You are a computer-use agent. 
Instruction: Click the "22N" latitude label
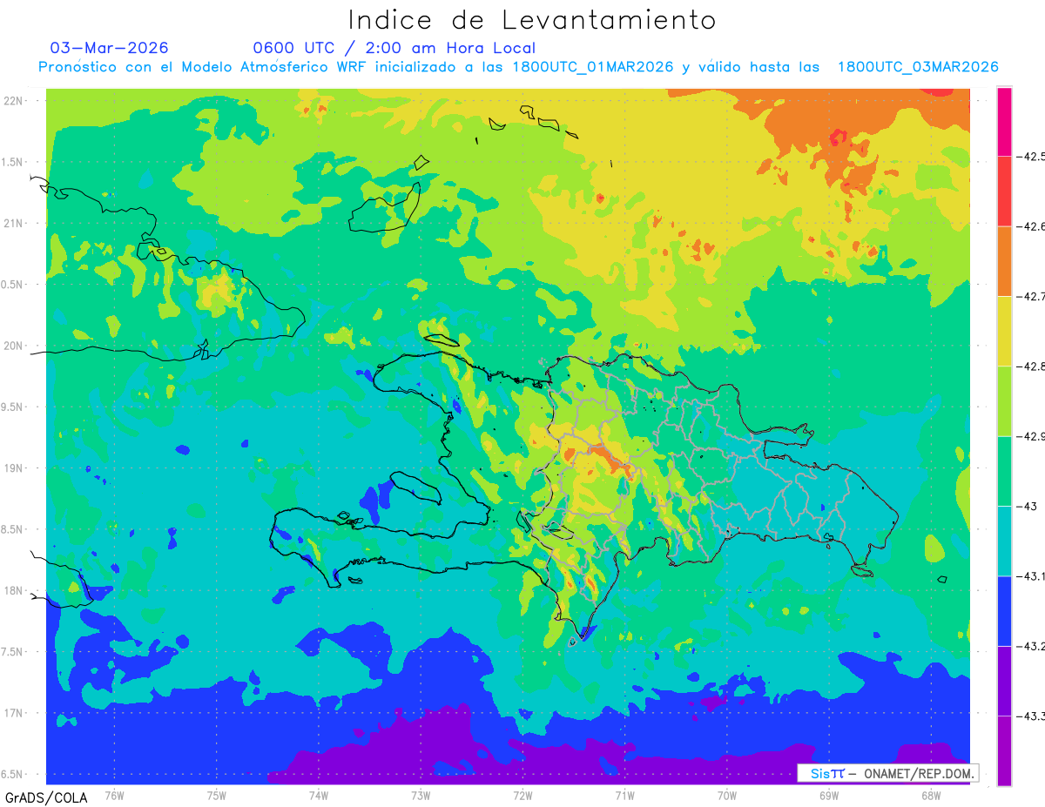(13, 100)
